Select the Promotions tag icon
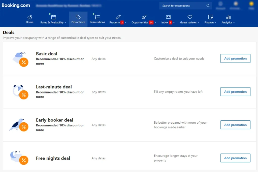Viewport: 258px width, 172px height. click(x=78, y=17)
